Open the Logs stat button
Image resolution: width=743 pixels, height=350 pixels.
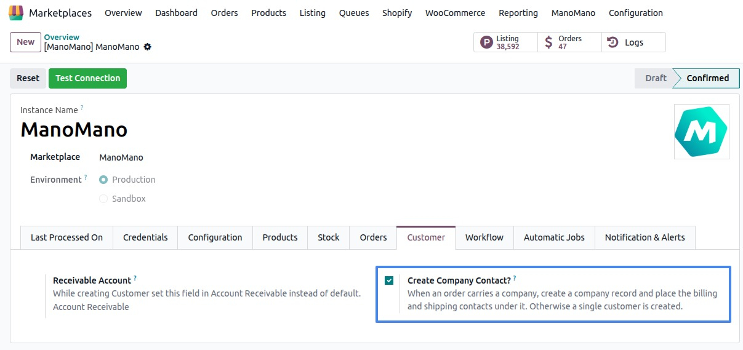[x=633, y=42]
